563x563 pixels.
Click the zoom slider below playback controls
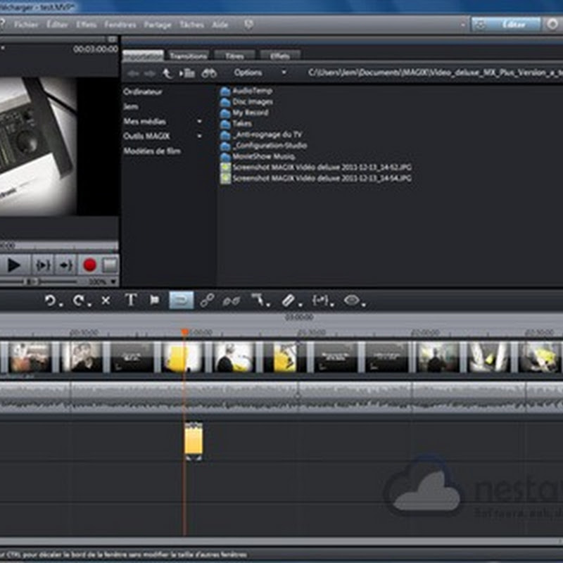32,281
